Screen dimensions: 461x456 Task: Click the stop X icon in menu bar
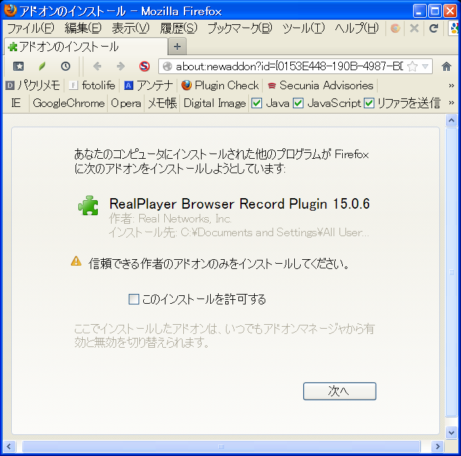click(x=414, y=28)
